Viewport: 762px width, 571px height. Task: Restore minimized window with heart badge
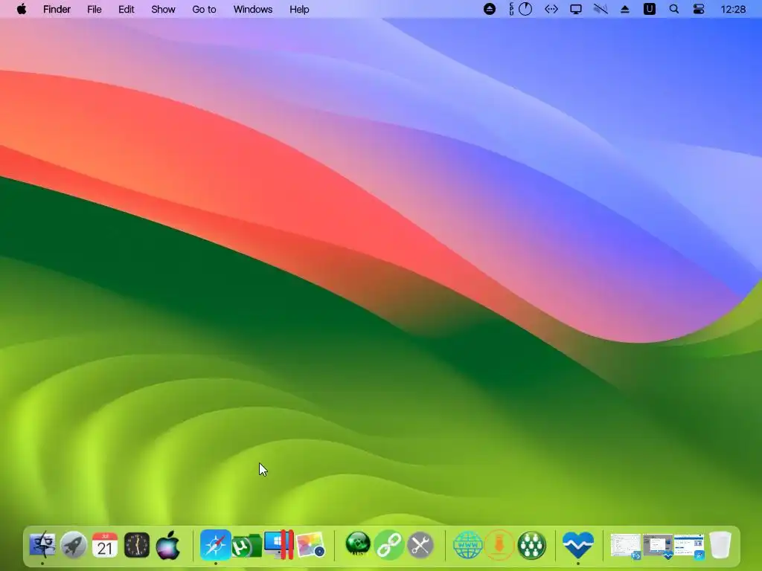[658, 546]
